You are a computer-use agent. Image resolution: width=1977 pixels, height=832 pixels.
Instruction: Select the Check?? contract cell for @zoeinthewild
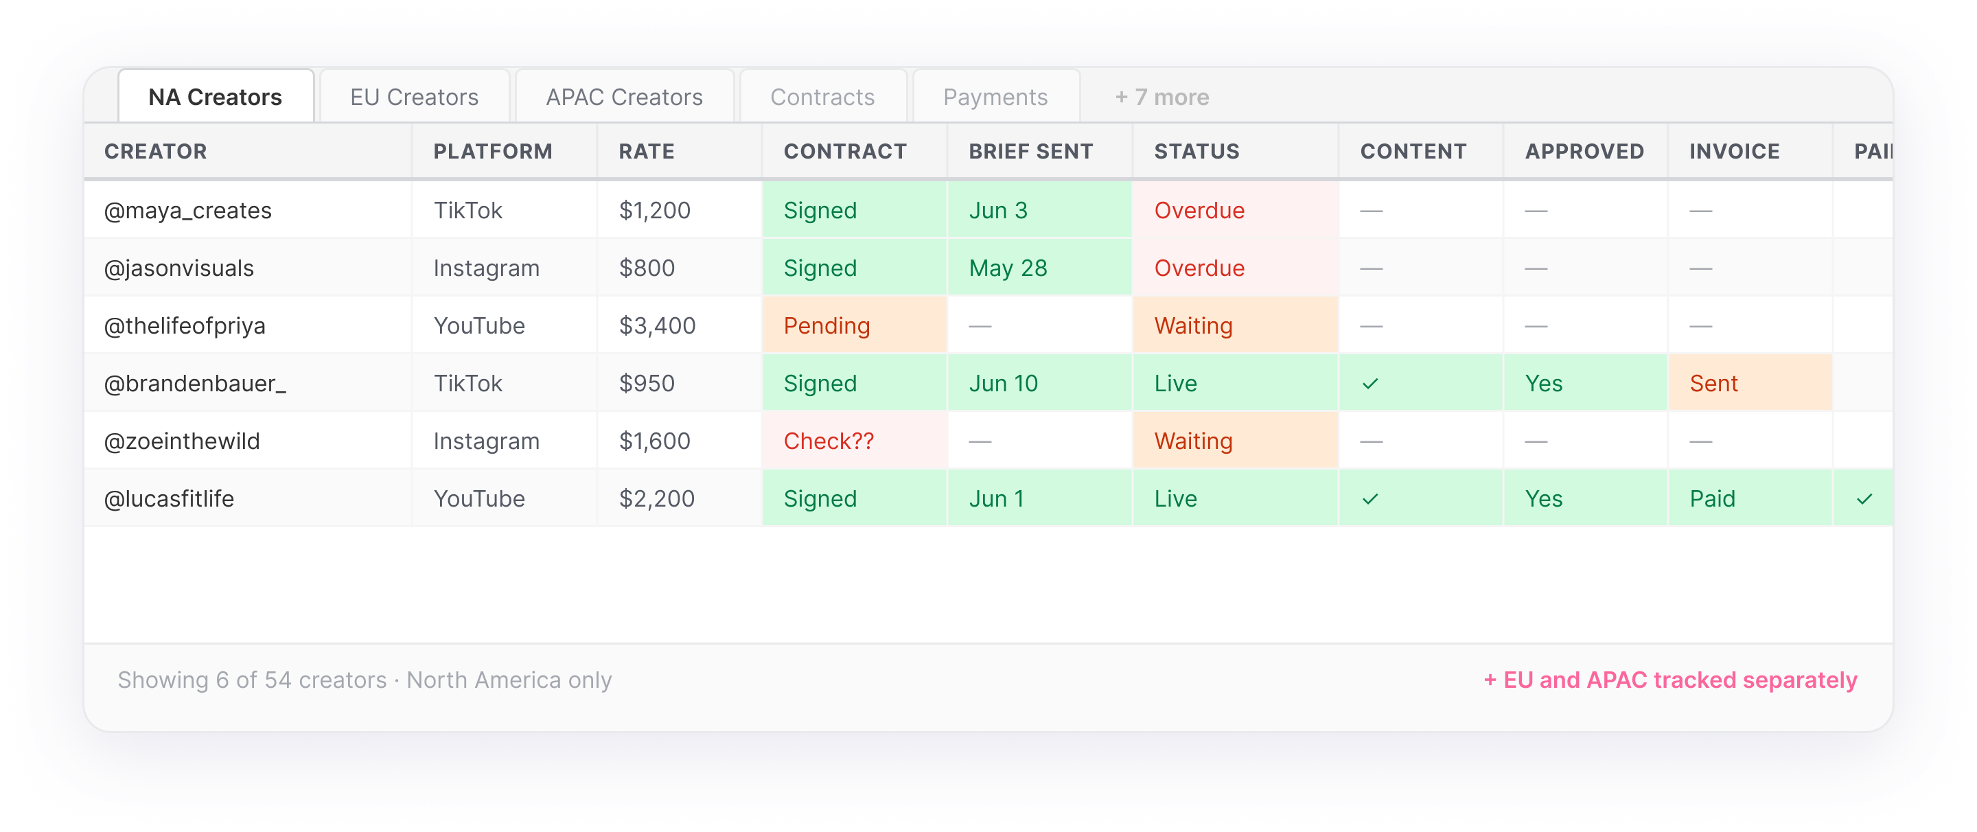(x=854, y=441)
